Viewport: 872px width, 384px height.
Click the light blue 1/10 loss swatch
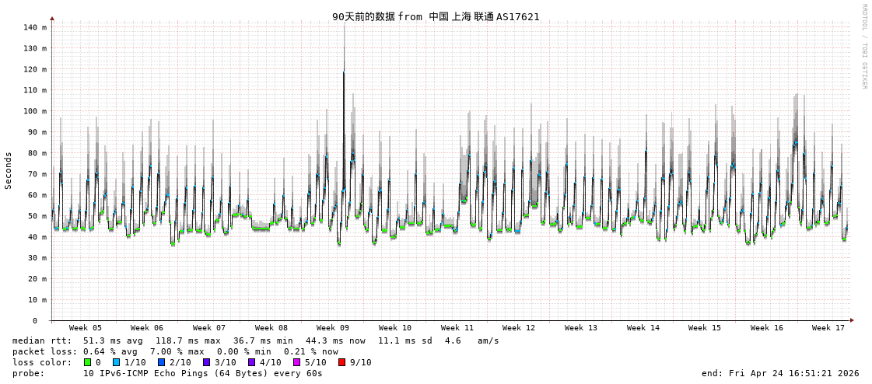click(116, 362)
